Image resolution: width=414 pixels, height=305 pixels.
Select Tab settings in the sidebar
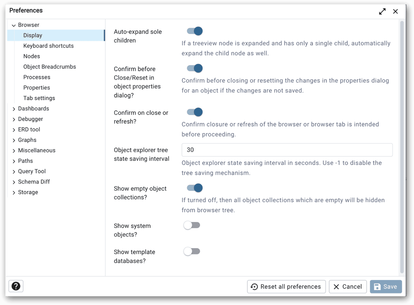coord(39,98)
